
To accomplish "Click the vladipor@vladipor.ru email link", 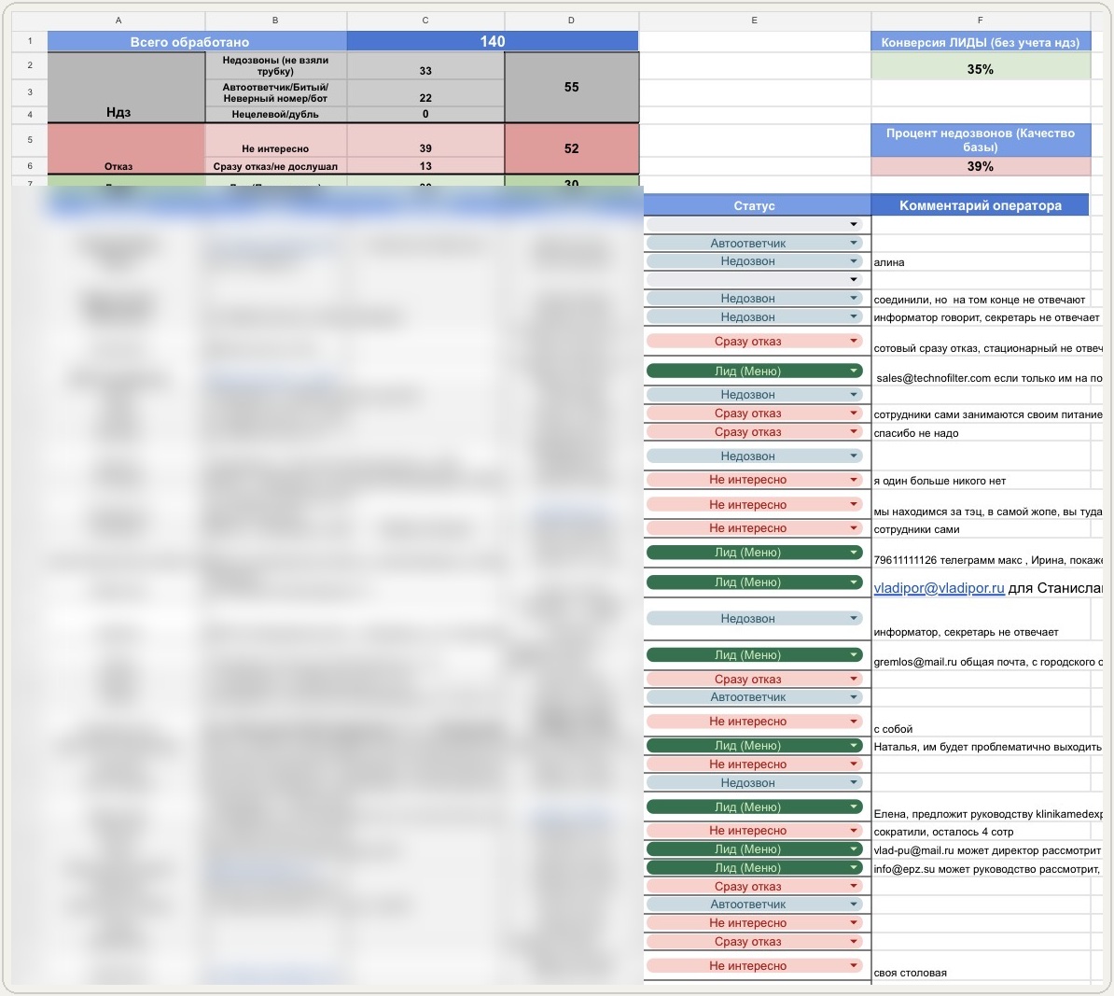I will click(939, 588).
